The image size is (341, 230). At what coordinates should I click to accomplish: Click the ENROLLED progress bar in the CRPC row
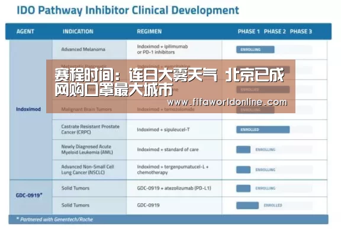[x=263, y=130]
